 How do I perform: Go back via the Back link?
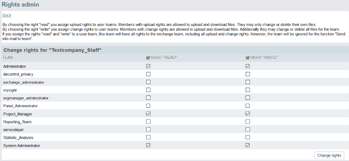(7, 15)
